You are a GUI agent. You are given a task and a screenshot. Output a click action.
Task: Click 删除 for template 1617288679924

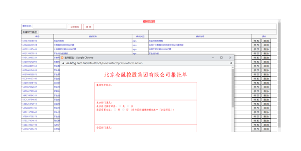266,45
